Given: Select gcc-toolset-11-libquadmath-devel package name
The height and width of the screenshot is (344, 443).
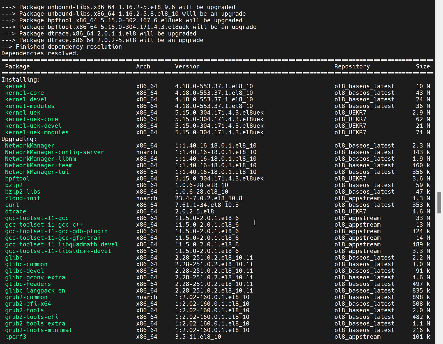Looking at the screenshot, I should (62, 244).
